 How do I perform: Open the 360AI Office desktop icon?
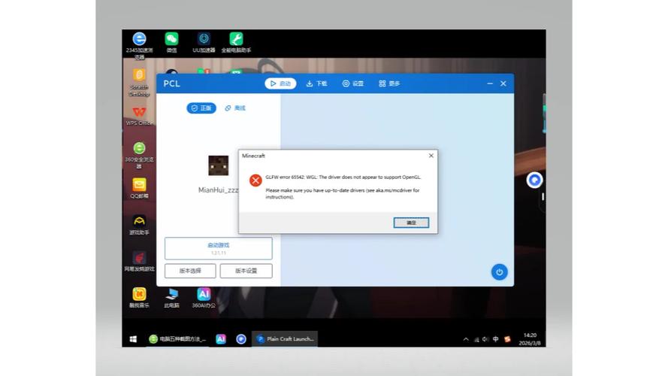click(x=204, y=298)
